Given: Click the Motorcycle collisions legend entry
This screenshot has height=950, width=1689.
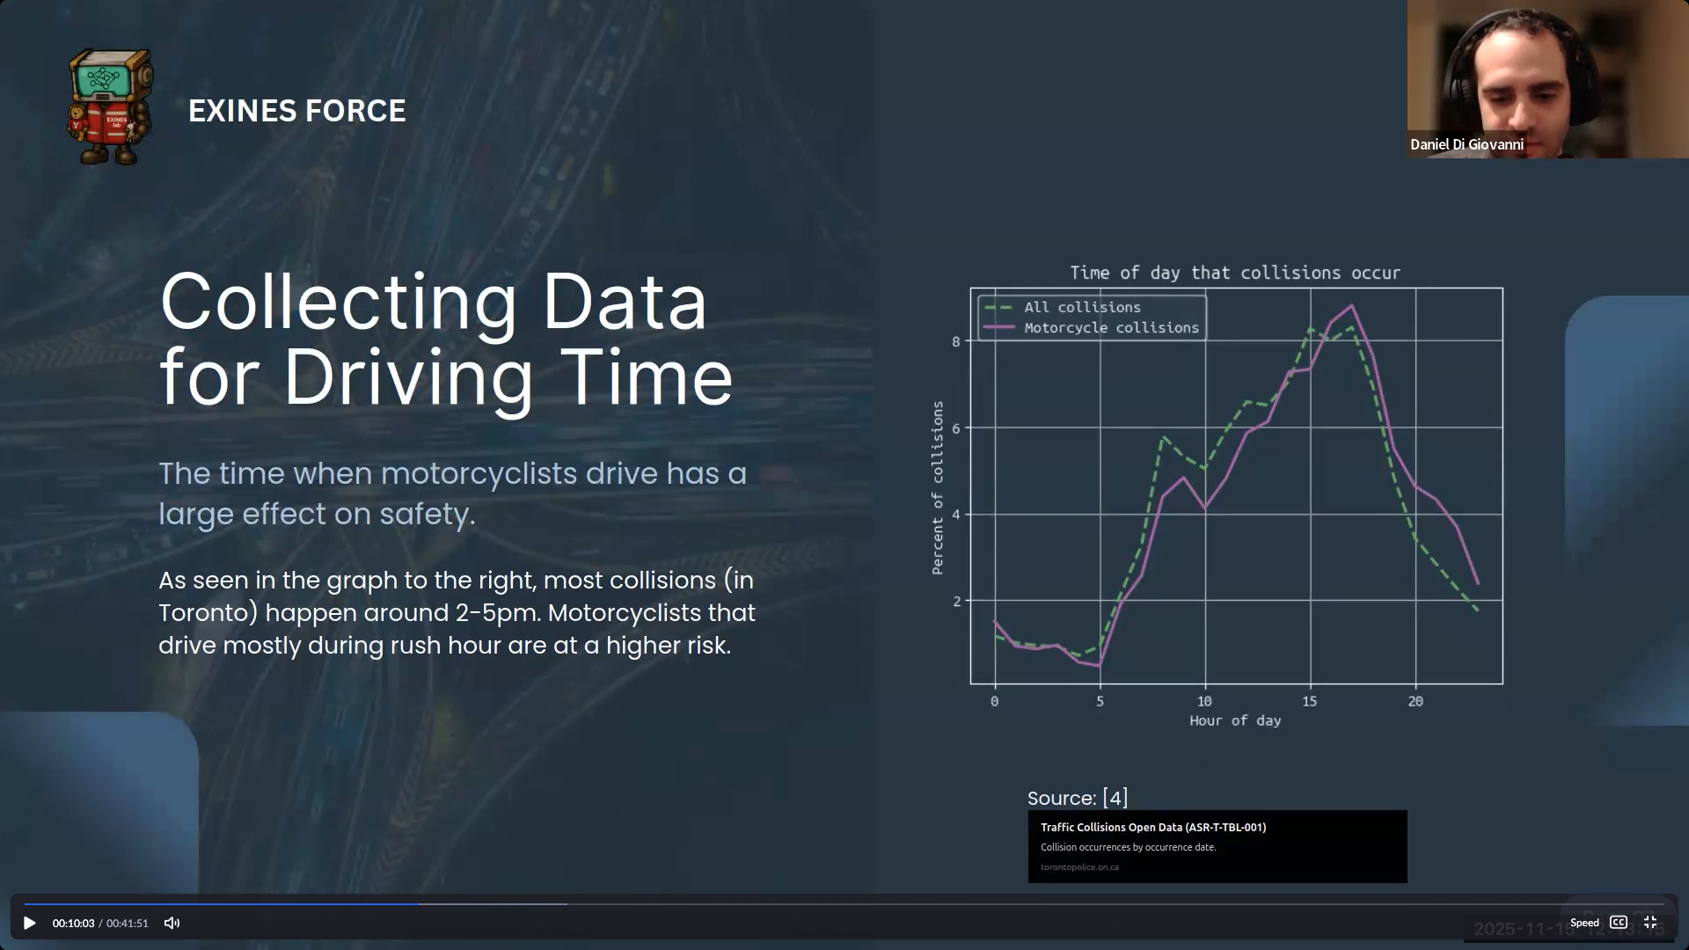Looking at the screenshot, I should (1111, 328).
